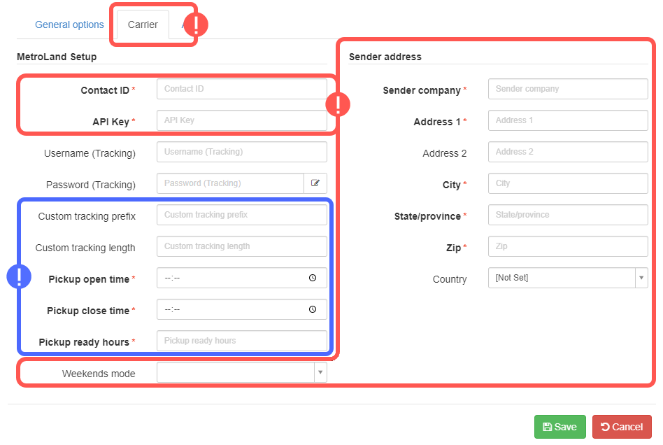Open the General options tab
The width and height of the screenshot is (663, 445).
[69, 24]
